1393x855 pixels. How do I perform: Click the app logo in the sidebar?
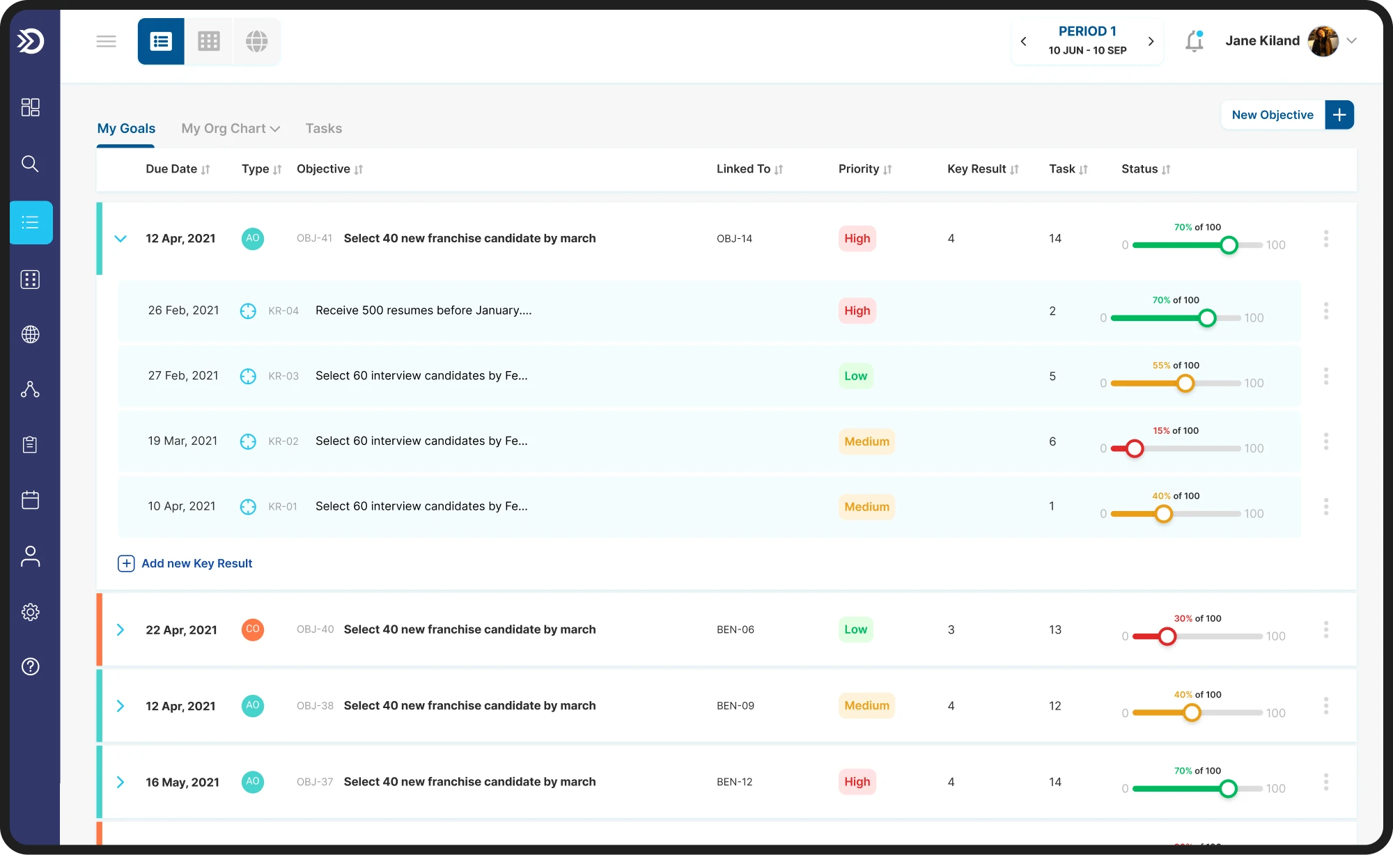pyautogui.click(x=31, y=41)
